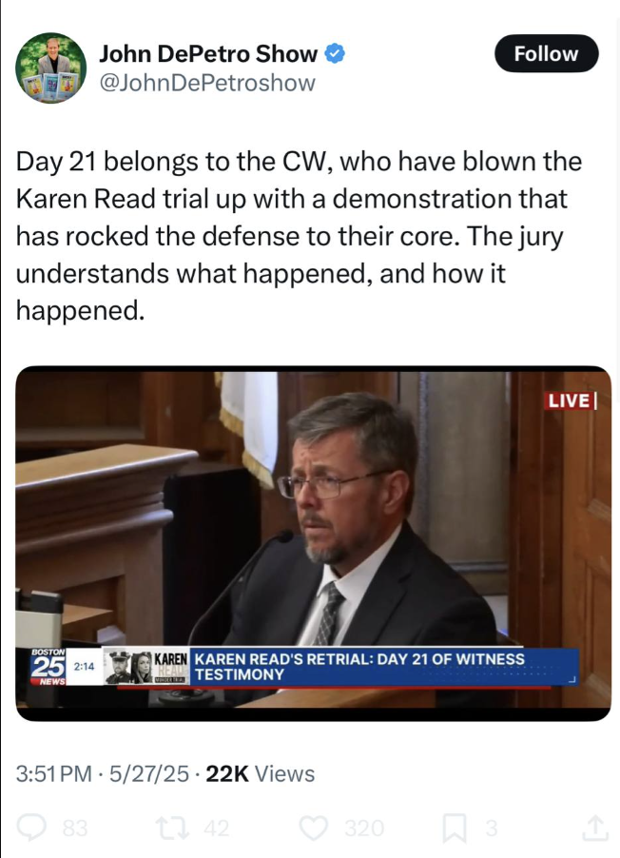Bookmark the tweet with bookmark icon
The width and height of the screenshot is (620, 858).
[x=455, y=828]
